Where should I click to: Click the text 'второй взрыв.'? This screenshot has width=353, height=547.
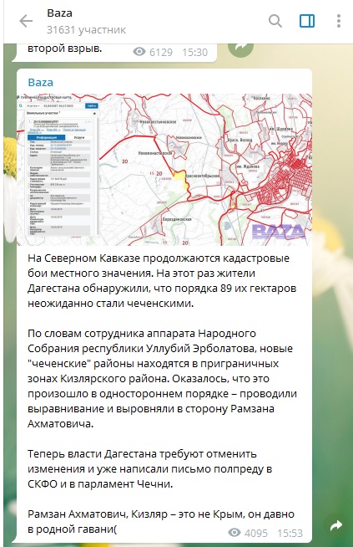pyautogui.click(x=65, y=49)
